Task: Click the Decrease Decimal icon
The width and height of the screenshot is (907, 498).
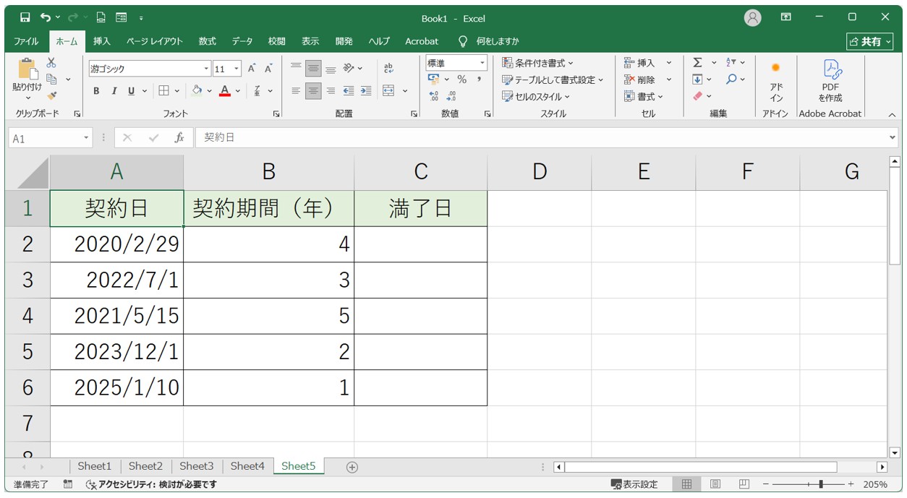Action: click(451, 95)
